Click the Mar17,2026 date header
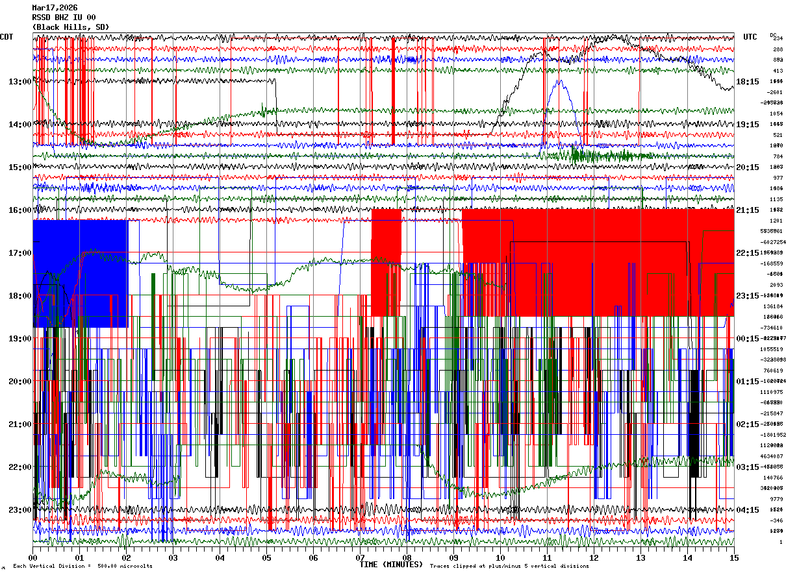The width and height of the screenshot is (786, 575). pyautogui.click(x=55, y=8)
